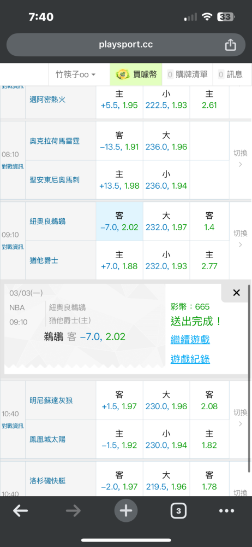Select Suns moneyline 主 1.82
The image size is (252, 547).
click(209, 439)
